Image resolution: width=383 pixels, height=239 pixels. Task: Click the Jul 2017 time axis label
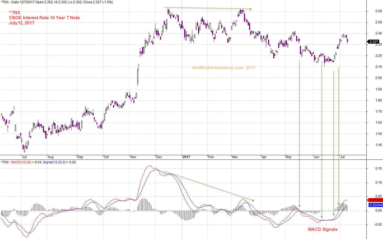[343, 157]
